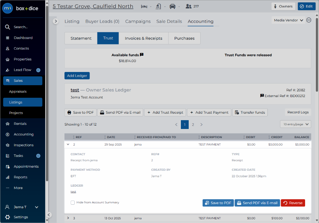Collapse the sidebar with bottom arrow
The height and width of the screenshot is (223, 319).
49,215
